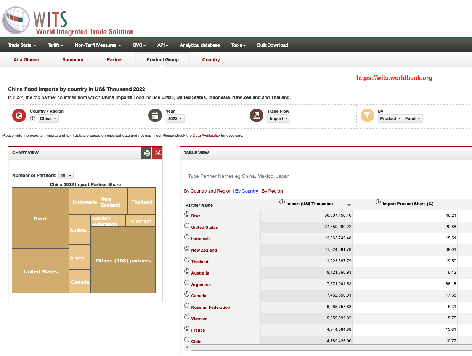Click info icon beside Import Product Share header
472x356 pixels.
click(378, 202)
